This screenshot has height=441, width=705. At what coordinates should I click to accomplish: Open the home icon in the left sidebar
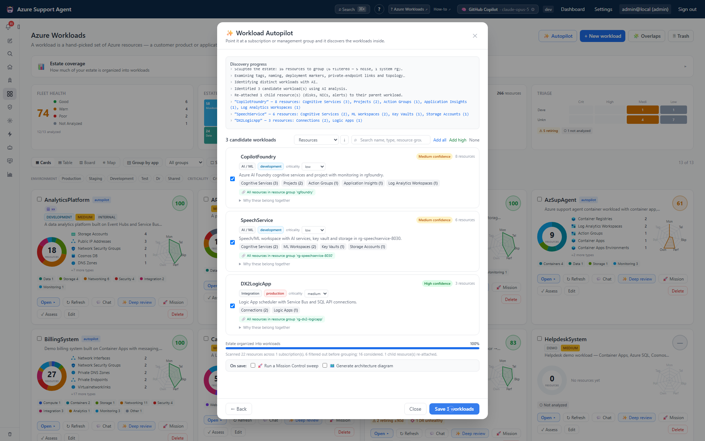[x=10, y=67]
